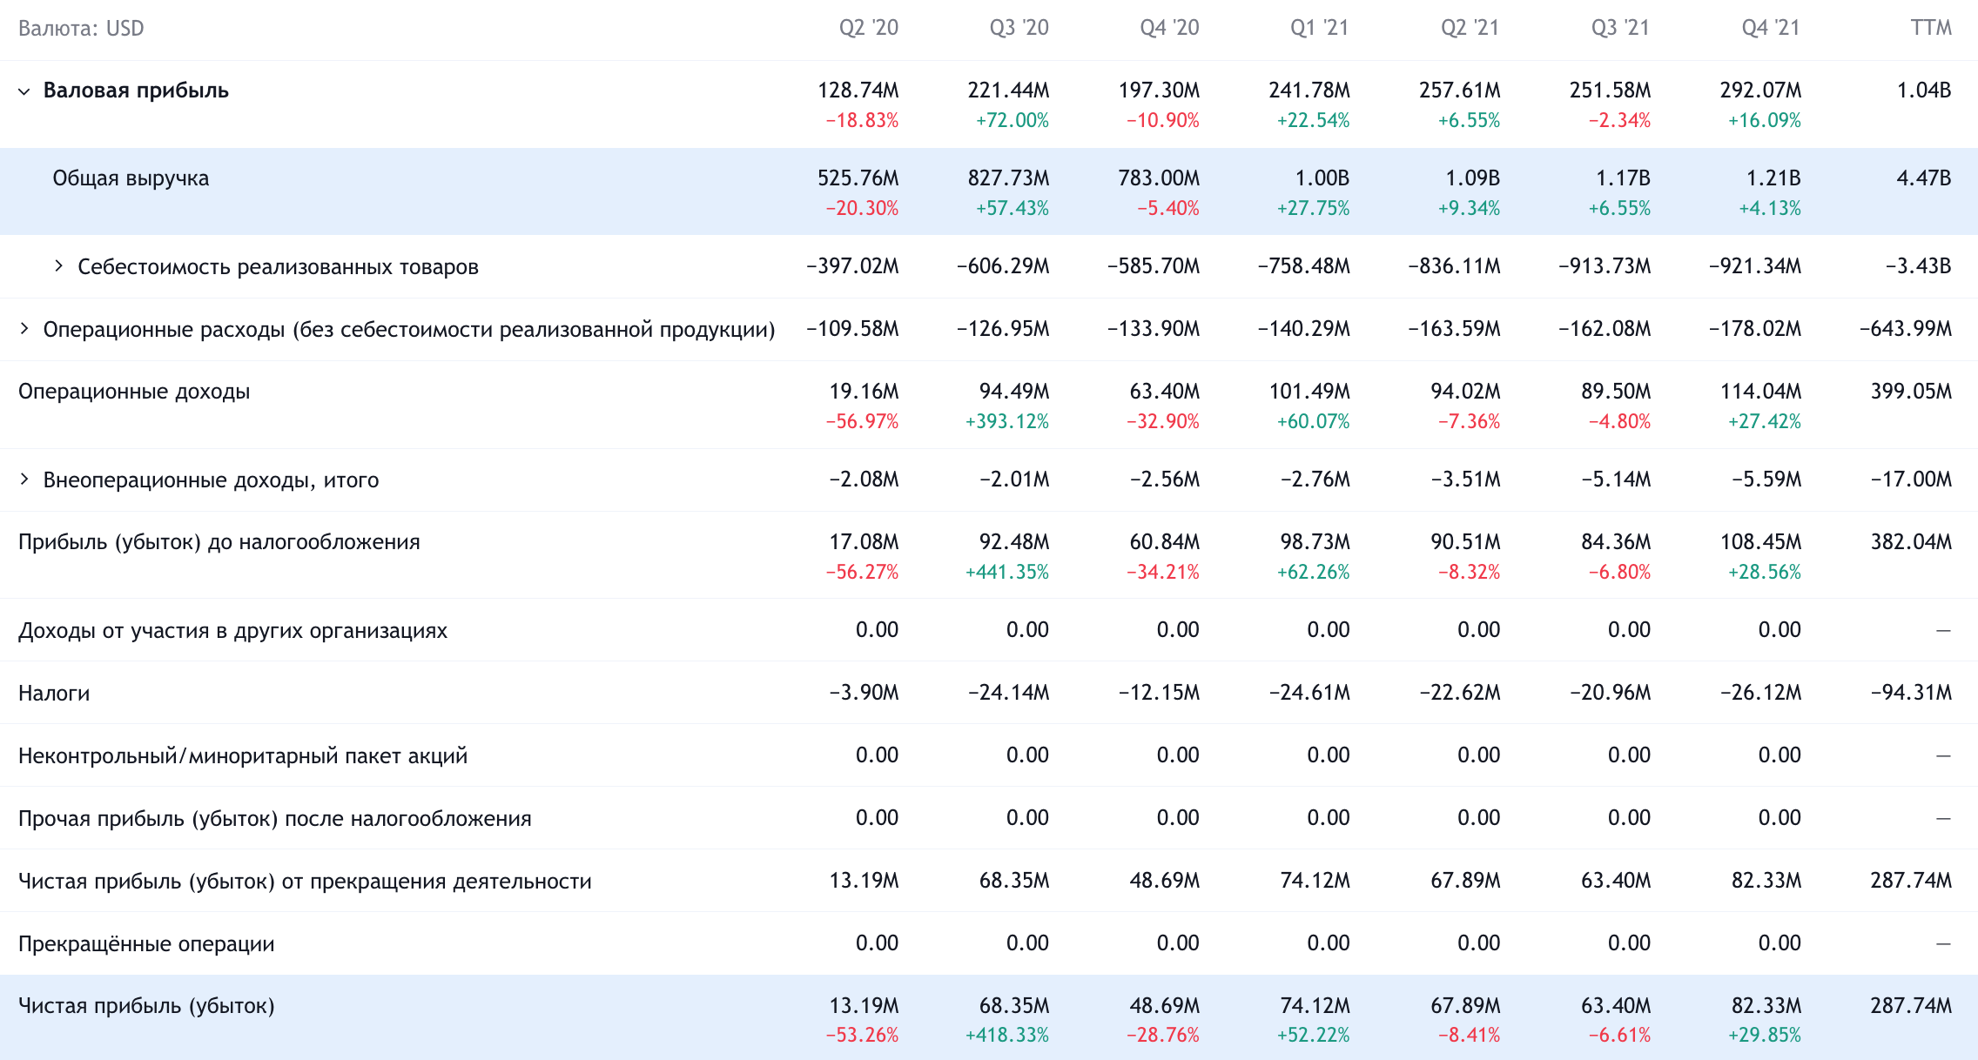Select net income change +418.33%

[1006, 1036]
